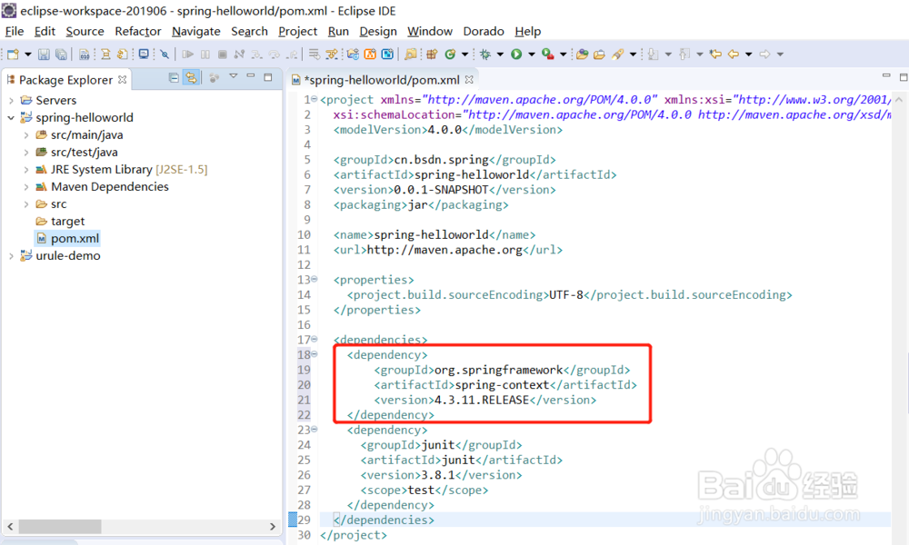Screen dimensions: 909x545
Task: Expand the urule-demo project
Action: 11,256
